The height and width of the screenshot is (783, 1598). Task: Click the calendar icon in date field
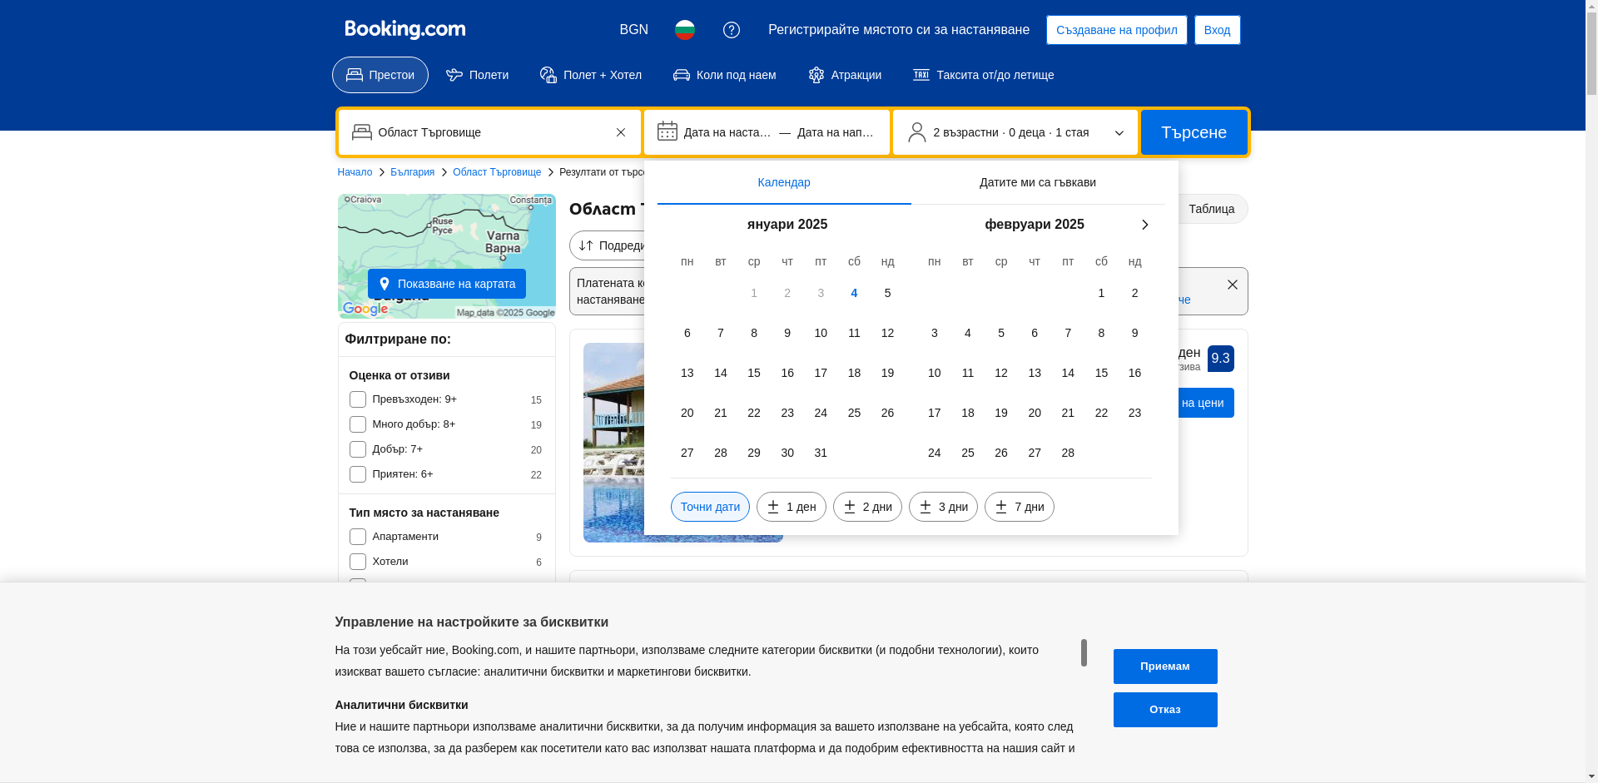point(667,131)
